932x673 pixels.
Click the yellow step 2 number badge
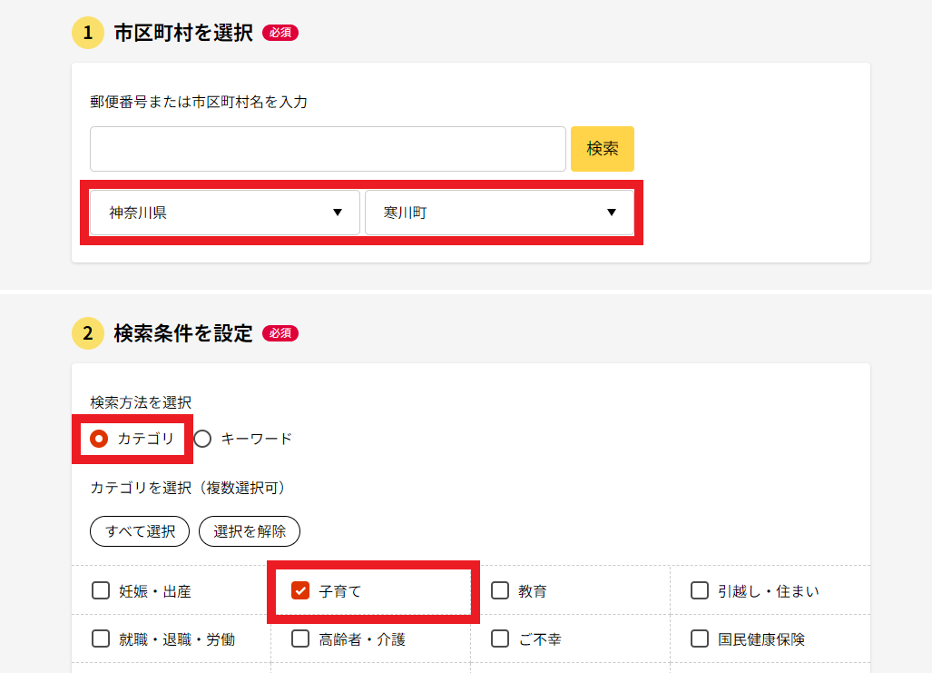coord(88,333)
